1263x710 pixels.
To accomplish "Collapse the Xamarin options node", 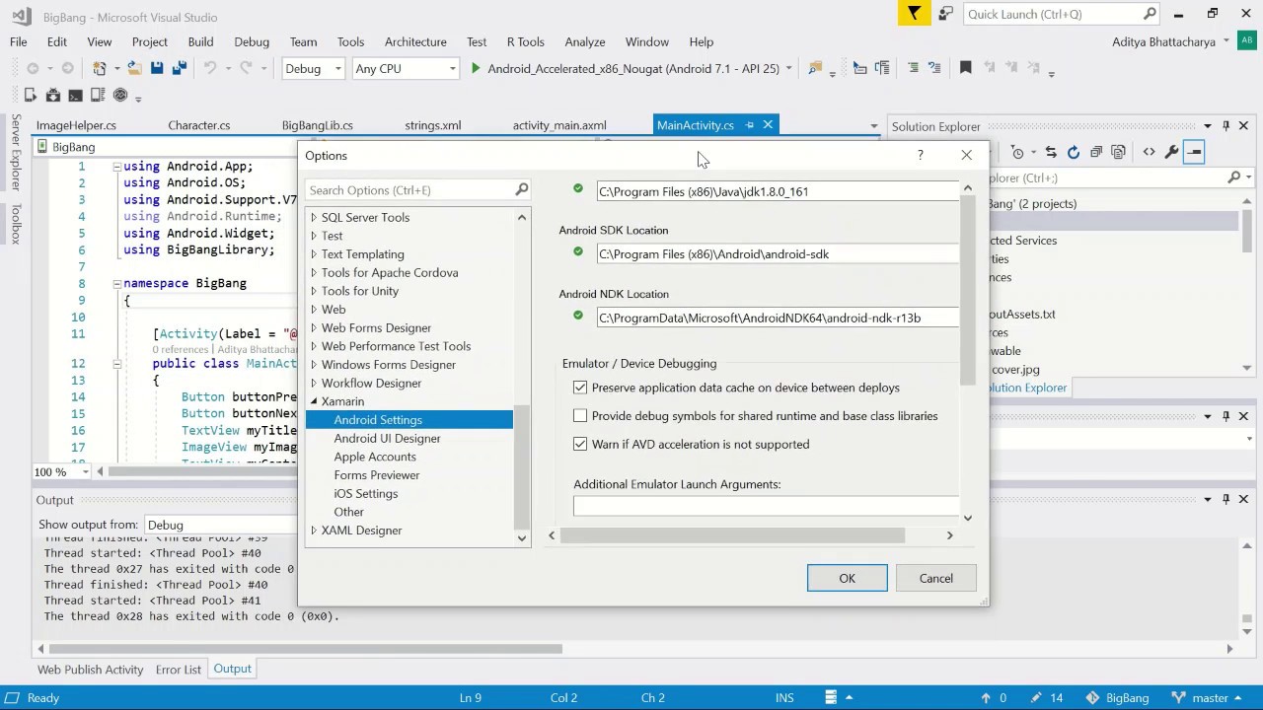I will (x=314, y=401).
